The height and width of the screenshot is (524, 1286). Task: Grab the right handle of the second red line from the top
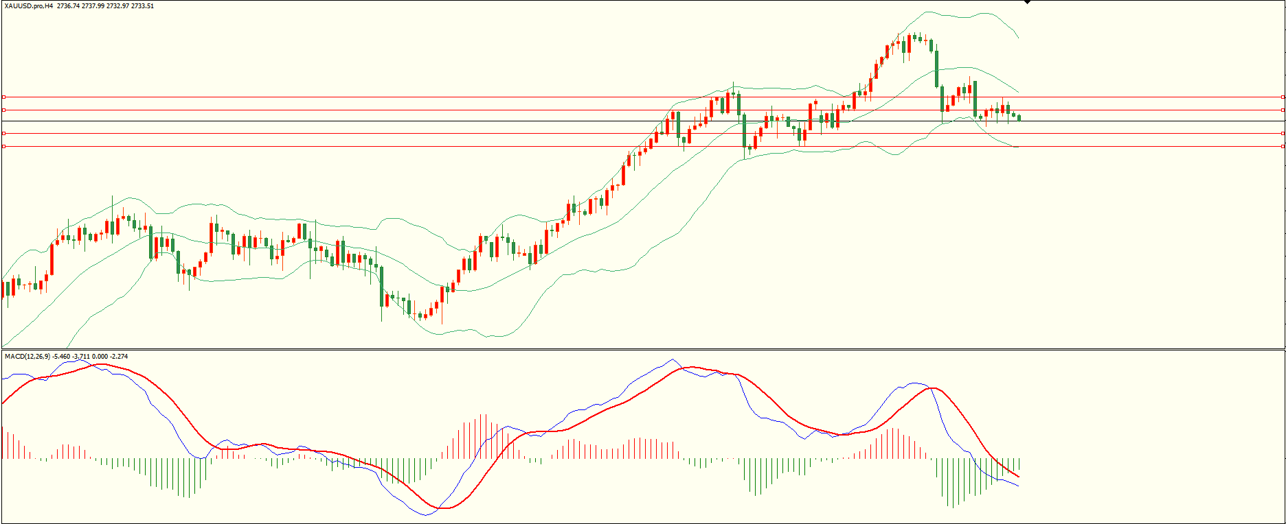[1283, 110]
